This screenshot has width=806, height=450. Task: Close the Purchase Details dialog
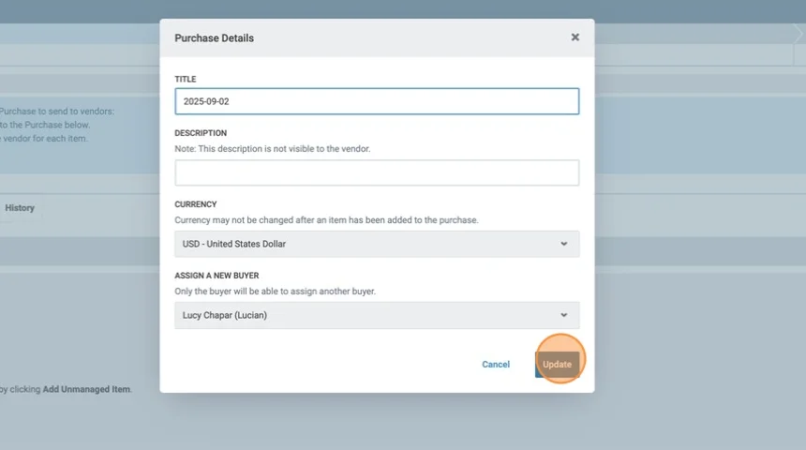click(x=575, y=37)
